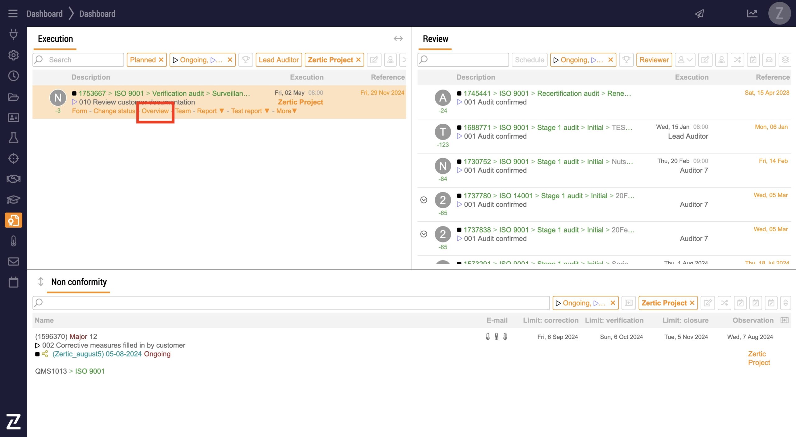Open the hamburger menu icon
The width and height of the screenshot is (796, 437).
pyautogui.click(x=13, y=13)
